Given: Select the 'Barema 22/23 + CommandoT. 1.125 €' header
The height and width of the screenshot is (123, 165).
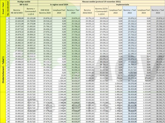Looking at the screenshot, I should click(101, 11).
